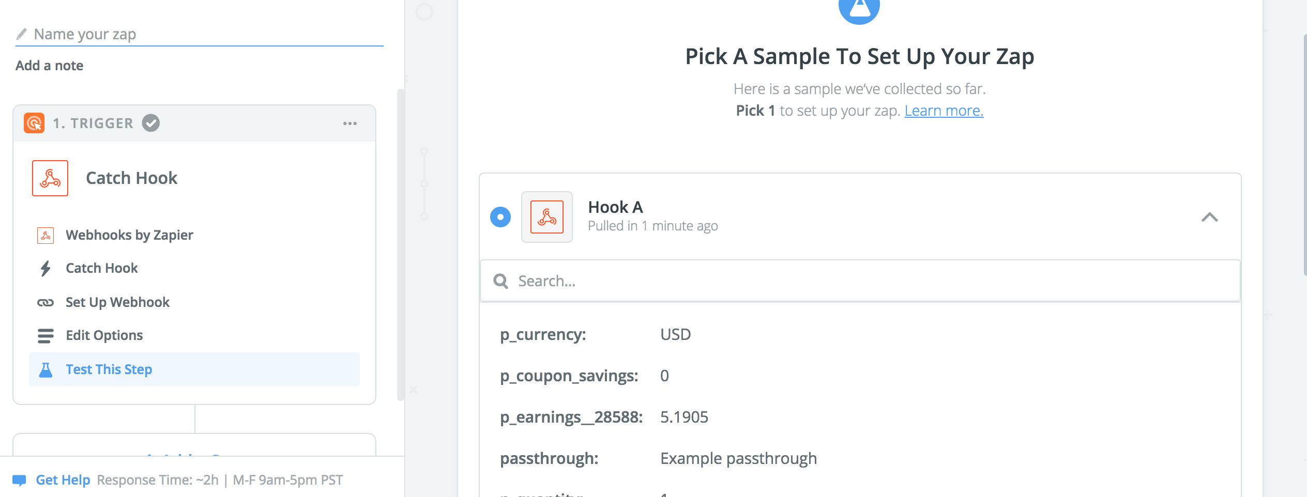1307x497 pixels.
Task: Click the chat bubble Get Help icon
Action: [x=19, y=480]
